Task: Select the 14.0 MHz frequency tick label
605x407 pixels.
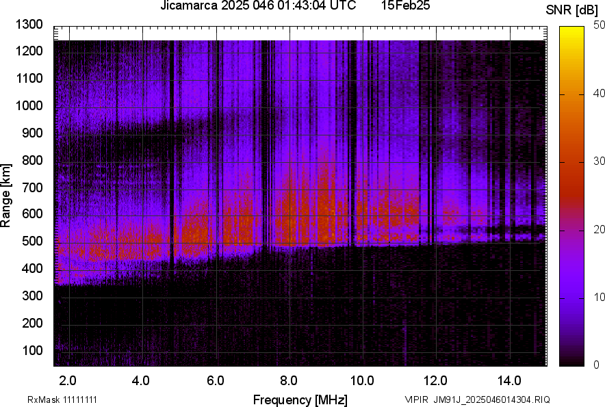Action: click(x=509, y=380)
